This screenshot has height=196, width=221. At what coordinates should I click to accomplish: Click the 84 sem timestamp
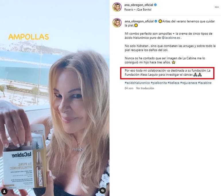pos(129,88)
